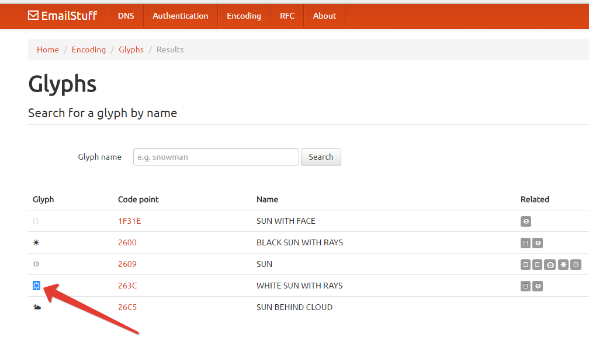Click the EmailStuff envelope logo icon
The height and width of the screenshot is (345, 589).
33,15
